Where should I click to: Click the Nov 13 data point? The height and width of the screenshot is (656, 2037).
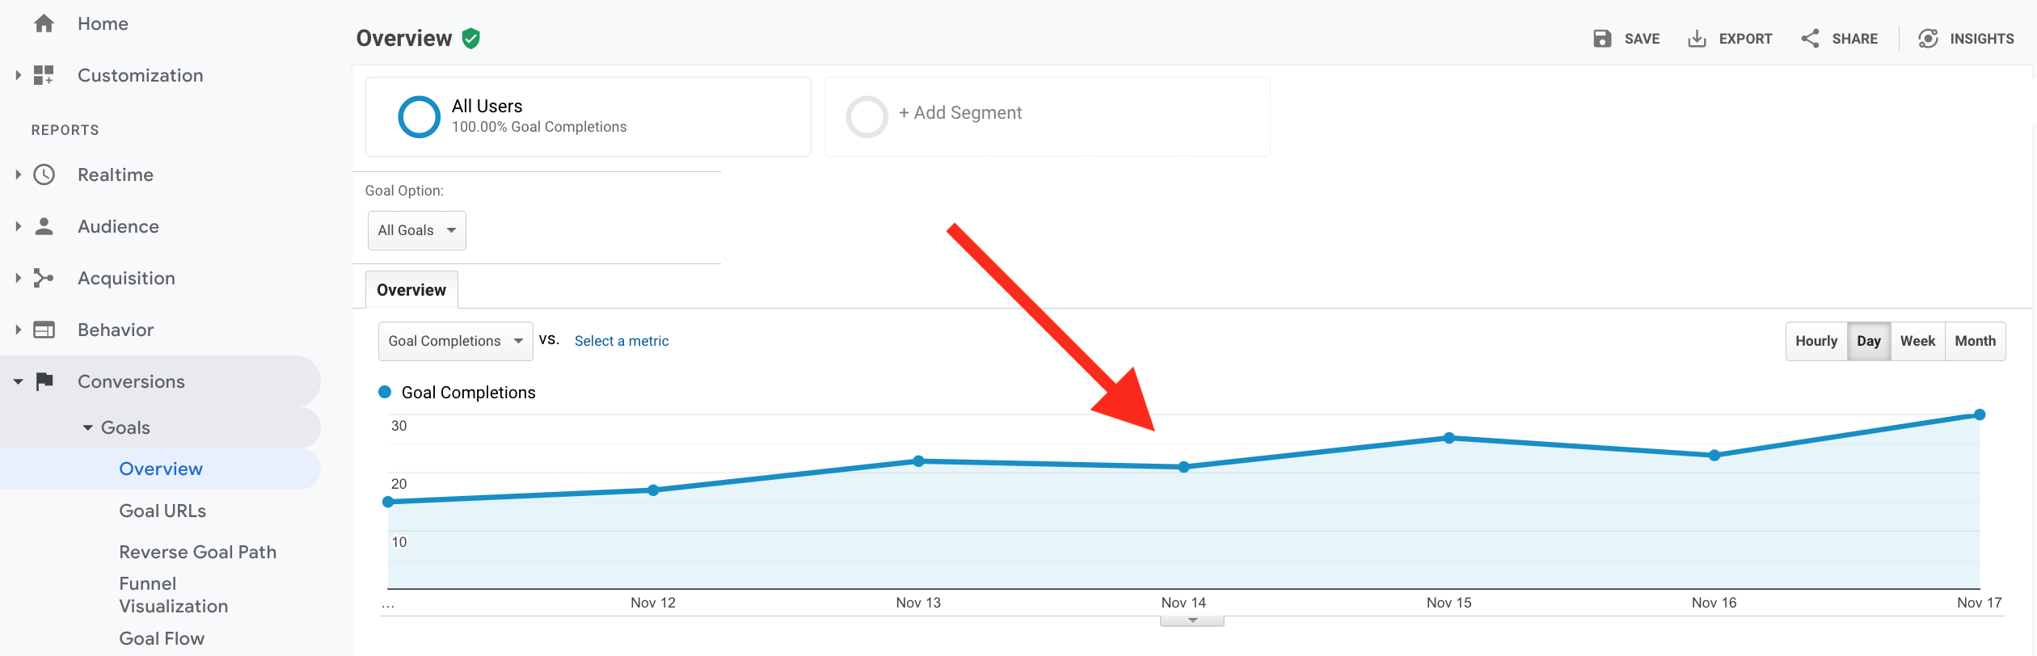click(x=918, y=461)
